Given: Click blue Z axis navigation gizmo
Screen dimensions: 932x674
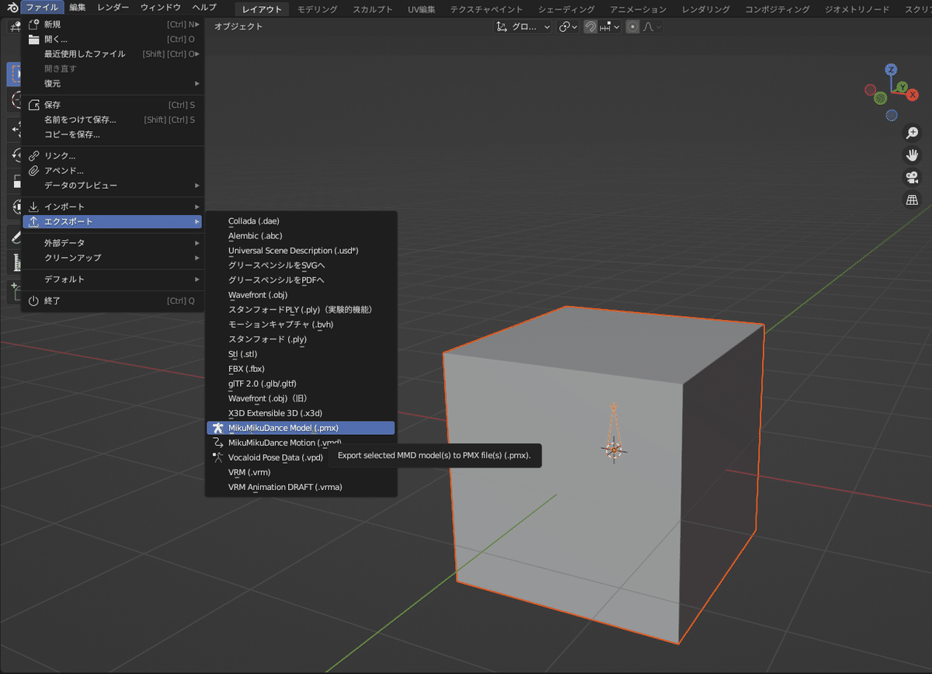Looking at the screenshot, I should pos(891,69).
